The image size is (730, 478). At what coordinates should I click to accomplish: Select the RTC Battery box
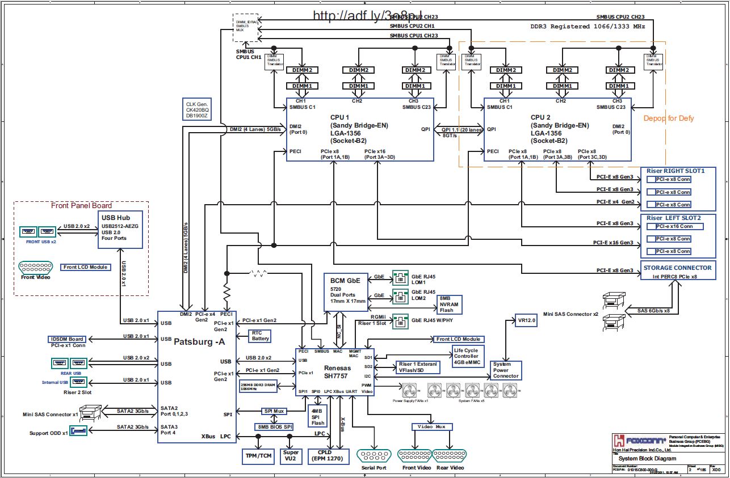(261, 336)
